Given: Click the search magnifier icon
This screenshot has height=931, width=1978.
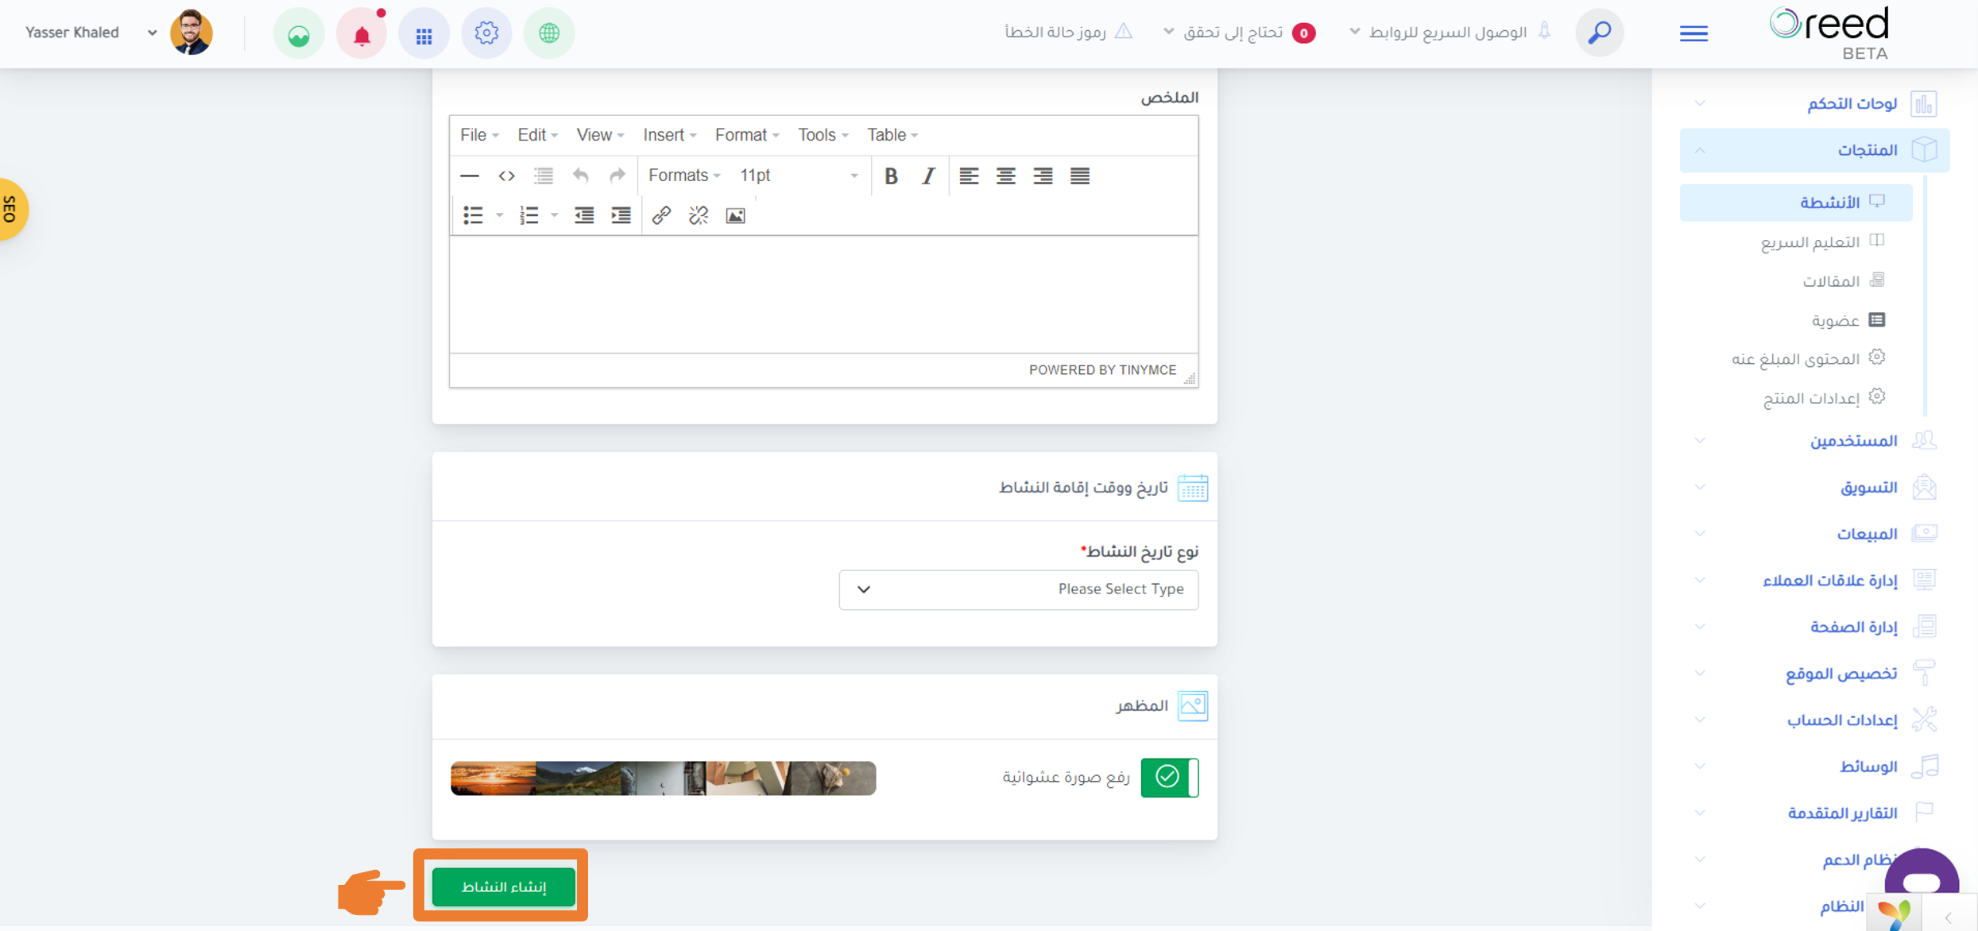Looking at the screenshot, I should pyautogui.click(x=1599, y=33).
